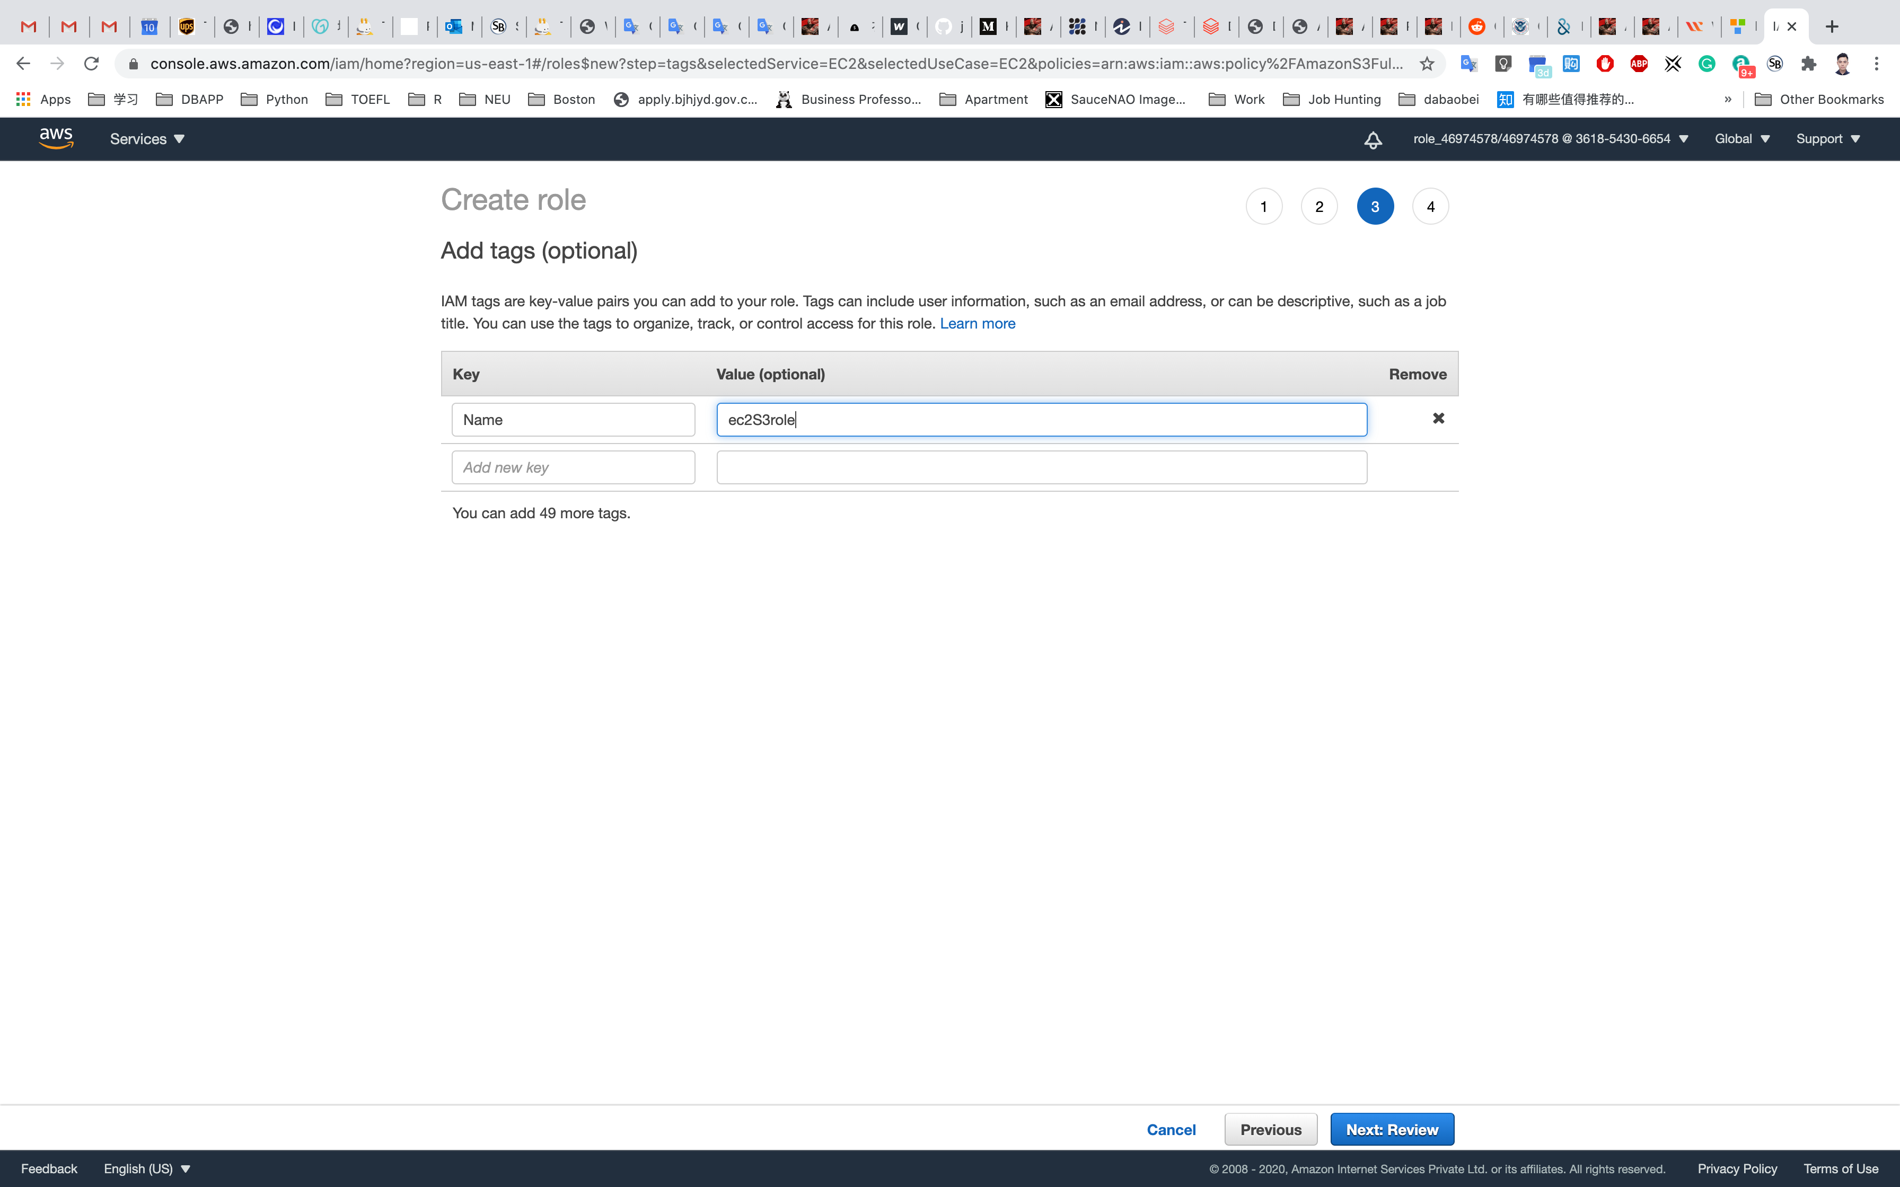Viewport: 1900px width, 1187px height.
Task: Expand the Services dropdown menu
Action: (x=147, y=139)
